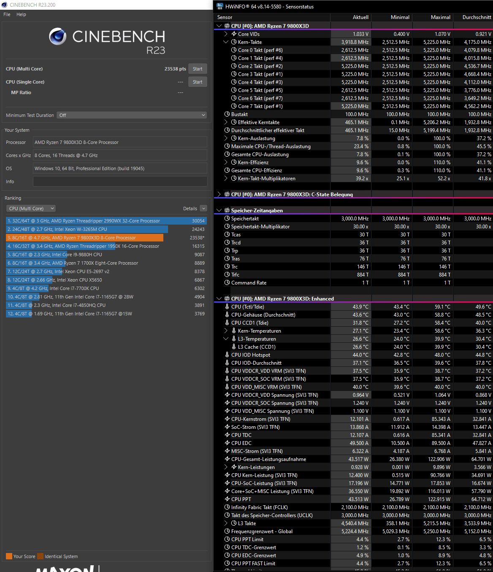Select the Threadripper 2990WX ranking row
This screenshot has height=572, width=493.
click(106, 221)
